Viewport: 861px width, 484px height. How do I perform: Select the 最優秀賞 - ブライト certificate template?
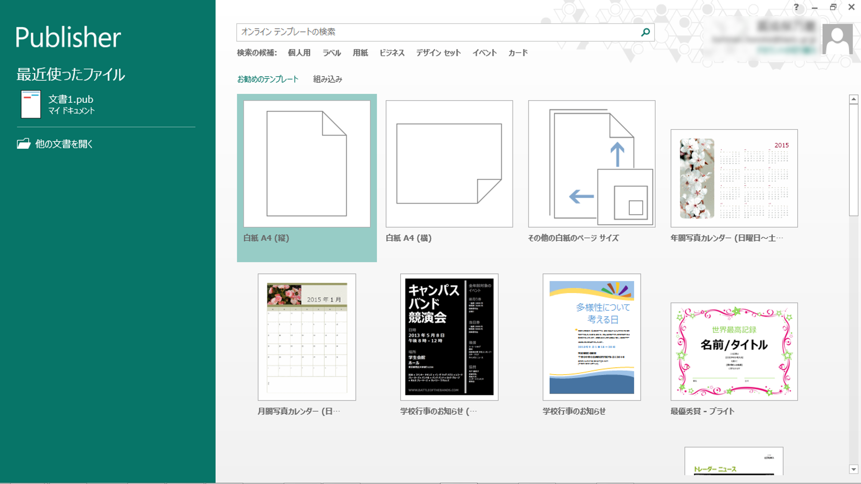[x=734, y=352]
